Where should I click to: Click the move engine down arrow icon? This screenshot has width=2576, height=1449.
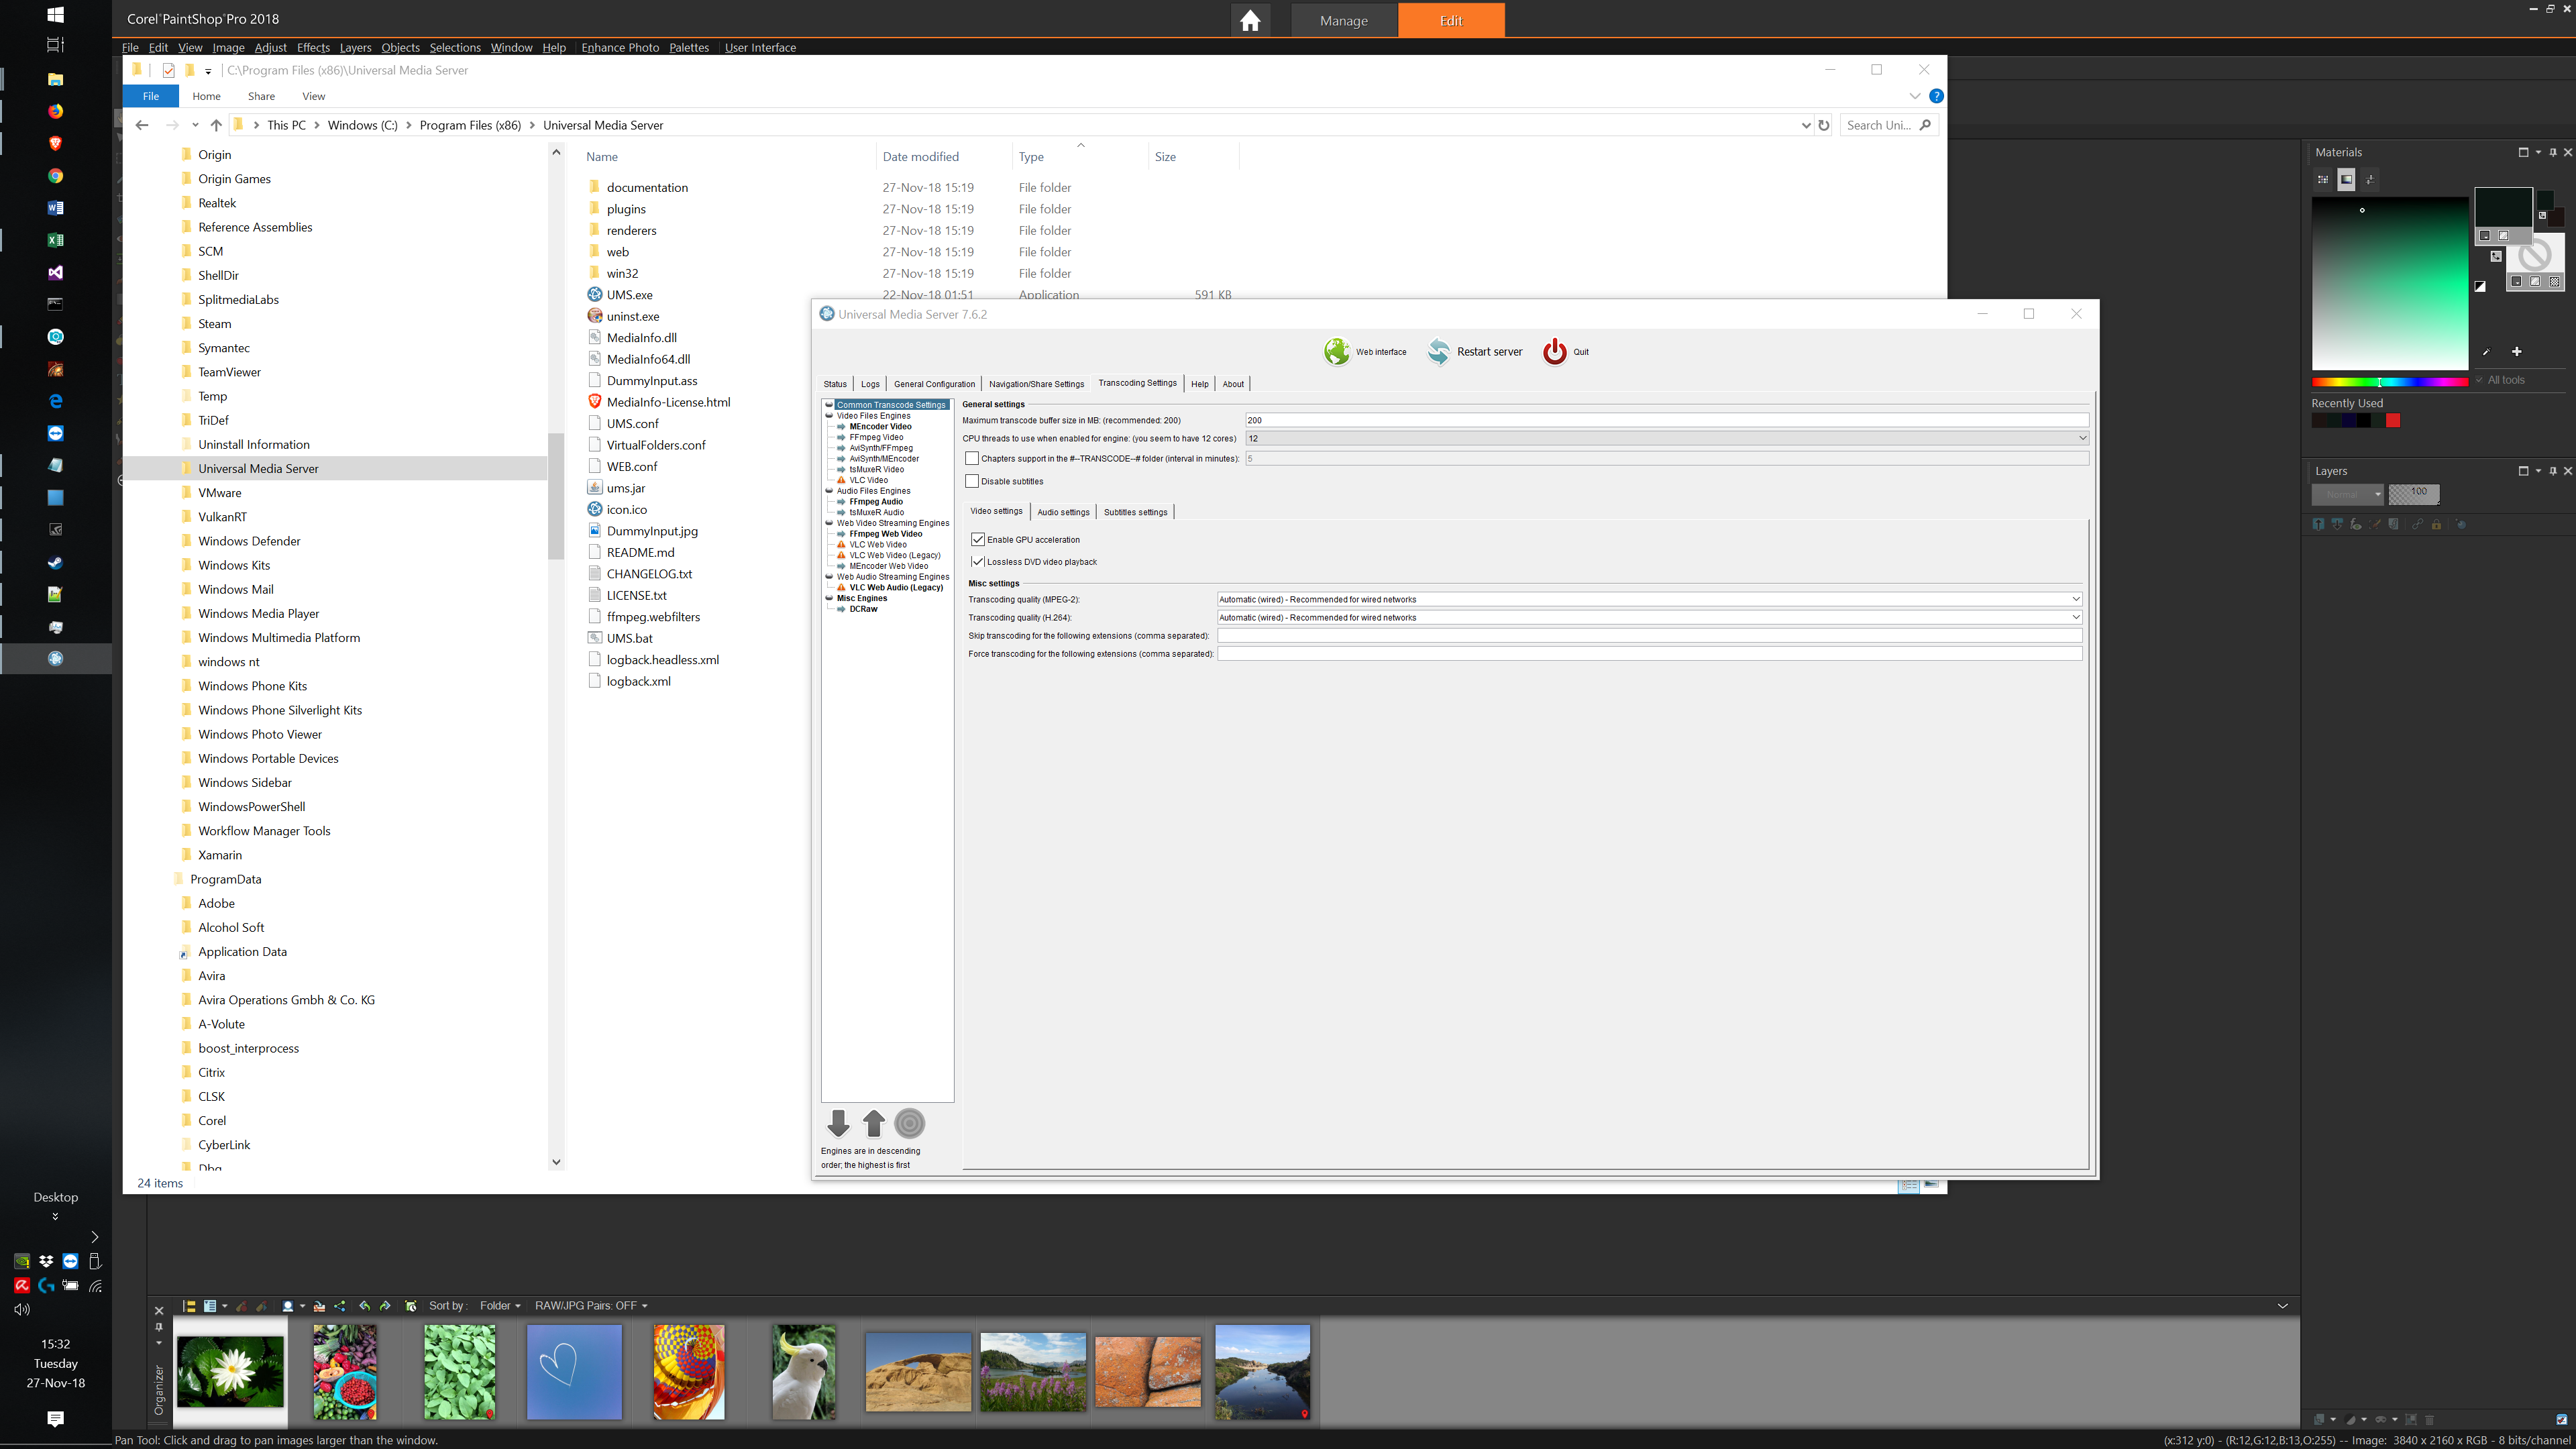(x=838, y=1123)
